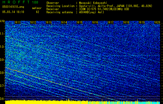Click the meteor count label
The image size is (163, 104).
click(x=37, y=8)
